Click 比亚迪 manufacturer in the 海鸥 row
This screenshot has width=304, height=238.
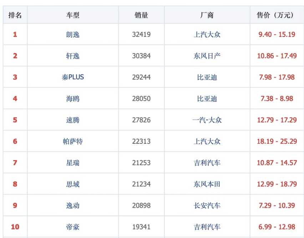pyautogui.click(x=207, y=99)
